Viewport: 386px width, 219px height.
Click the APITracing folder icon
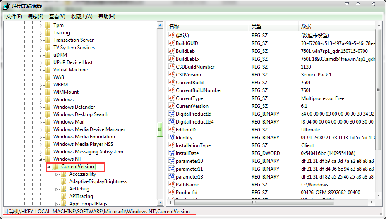pos(64,196)
